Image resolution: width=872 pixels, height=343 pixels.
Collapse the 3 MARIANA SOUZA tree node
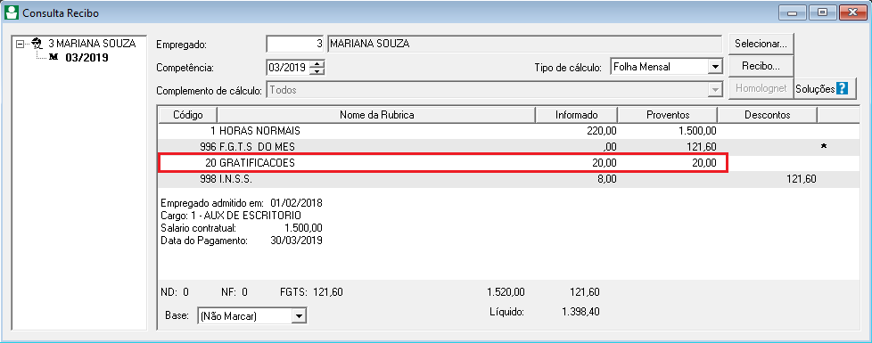(21, 44)
